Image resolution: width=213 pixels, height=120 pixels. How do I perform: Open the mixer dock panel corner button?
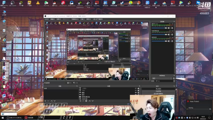pyautogui.click(x=174, y=22)
